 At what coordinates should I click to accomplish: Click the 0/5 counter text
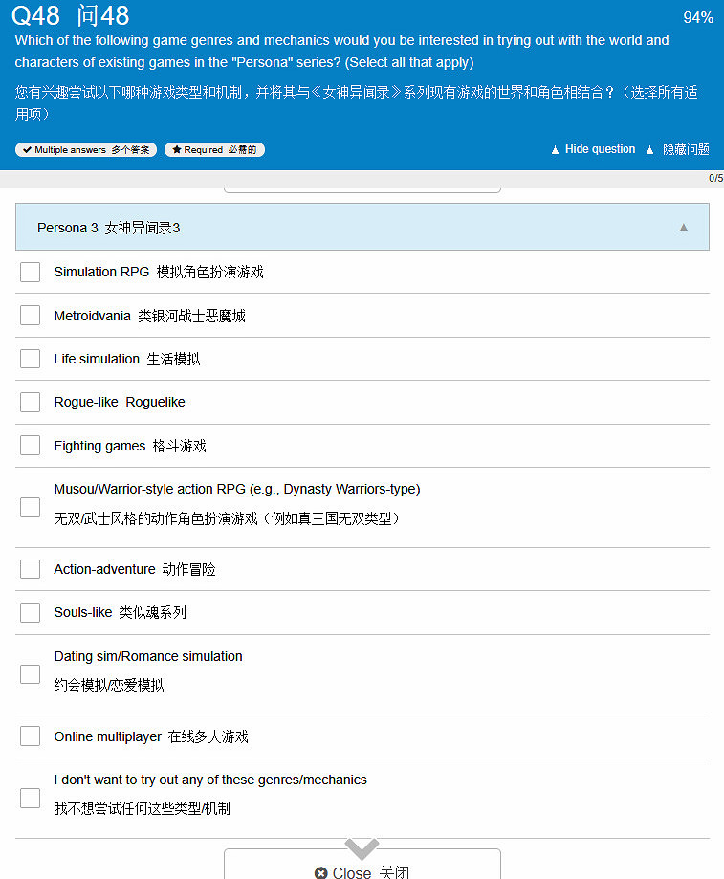[715, 178]
